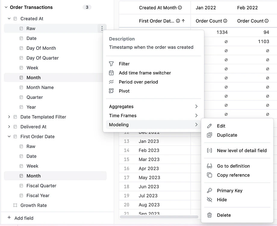Click the Period over period trend icon
The height and width of the screenshot is (226, 277).
(111, 82)
